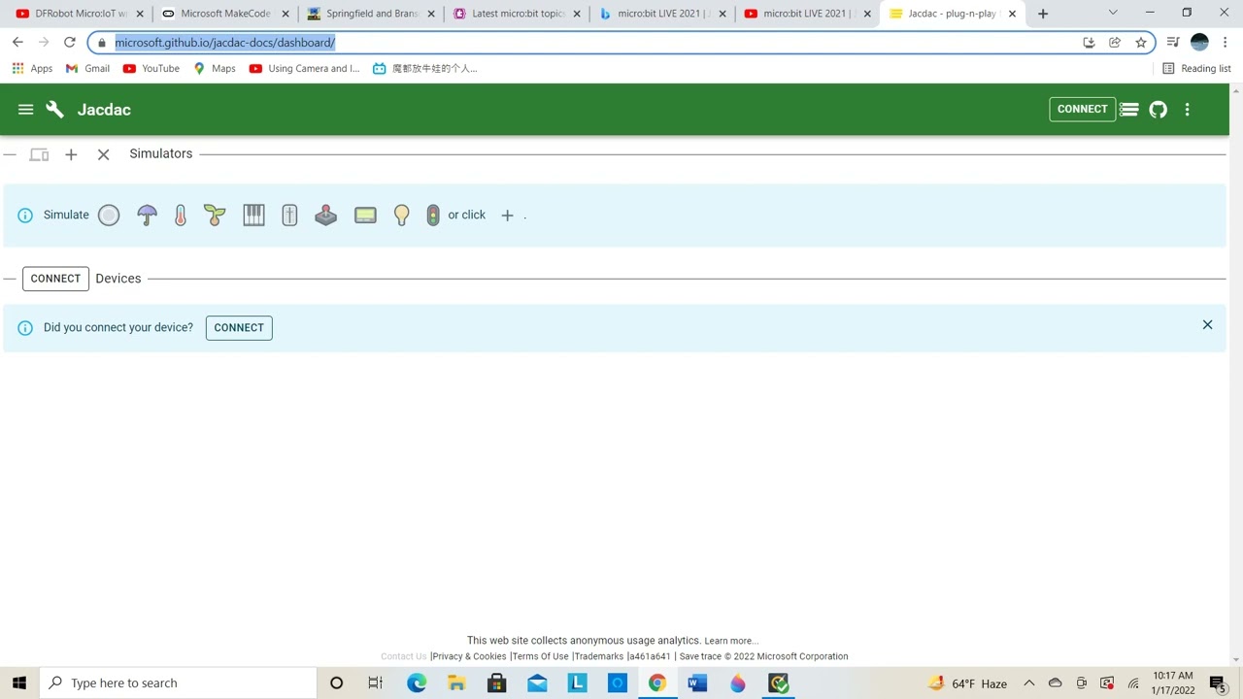Click the 'Learn more...' analytics link
This screenshot has height=699, width=1243.
(731, 641)
